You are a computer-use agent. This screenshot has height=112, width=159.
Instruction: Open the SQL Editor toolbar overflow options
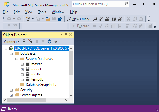155,26
